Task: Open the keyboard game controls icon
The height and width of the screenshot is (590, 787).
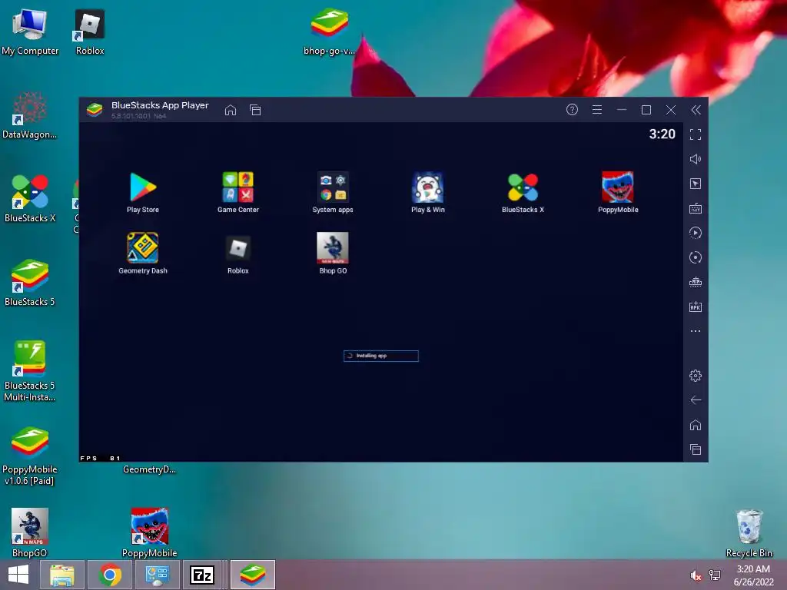Action: [x=695, y=208]
